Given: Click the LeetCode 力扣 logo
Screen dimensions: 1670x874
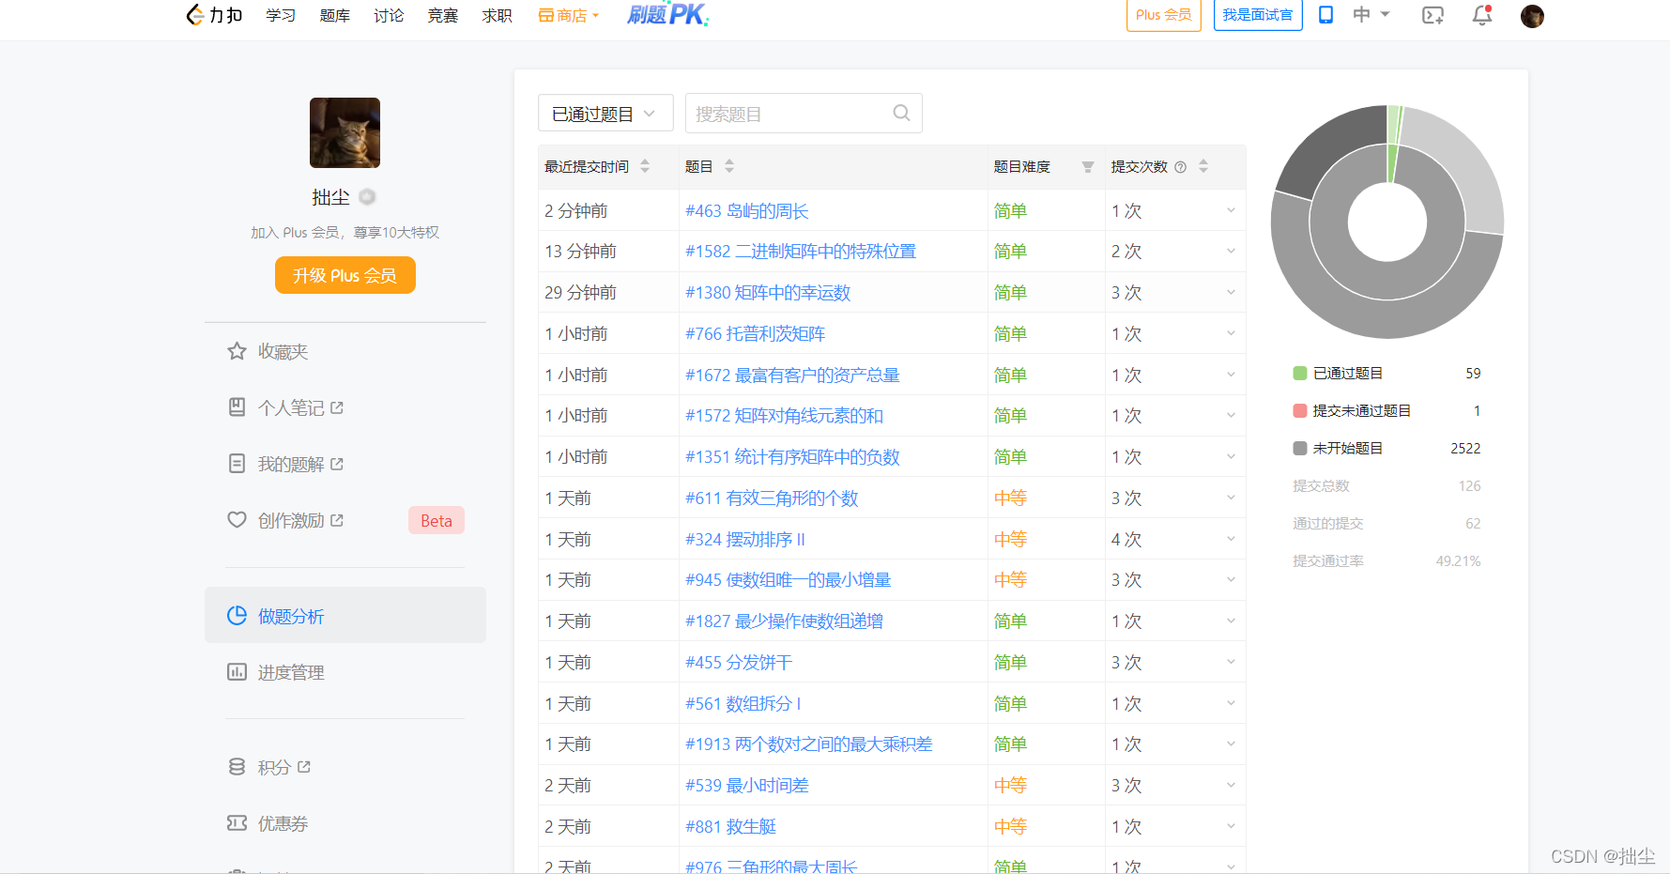Looking at the screenshot, I should [214, 15].
